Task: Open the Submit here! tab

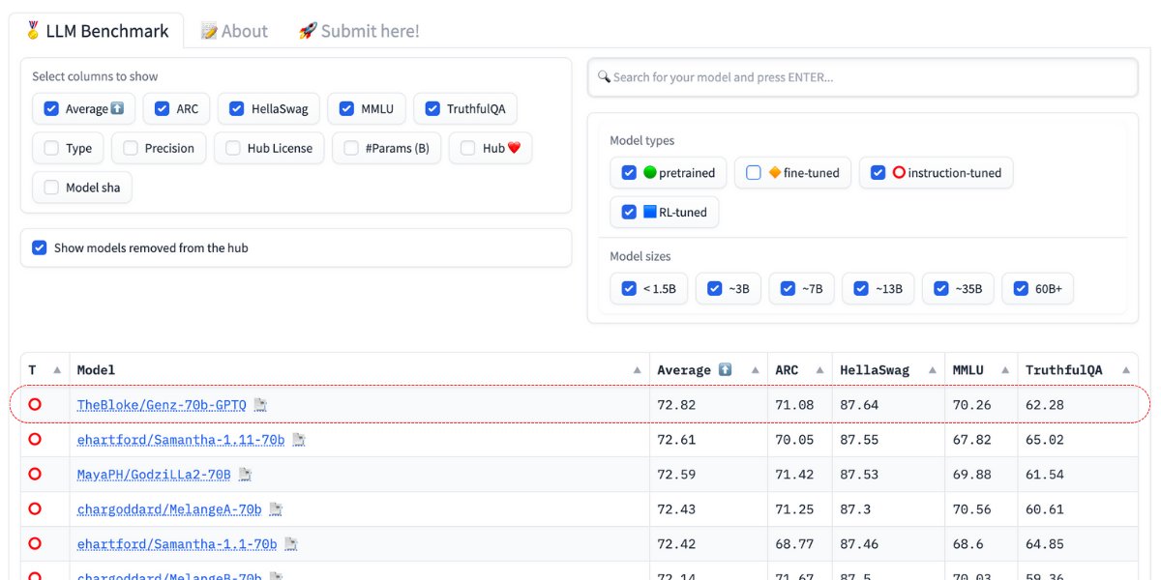Action: pos(359,31)
